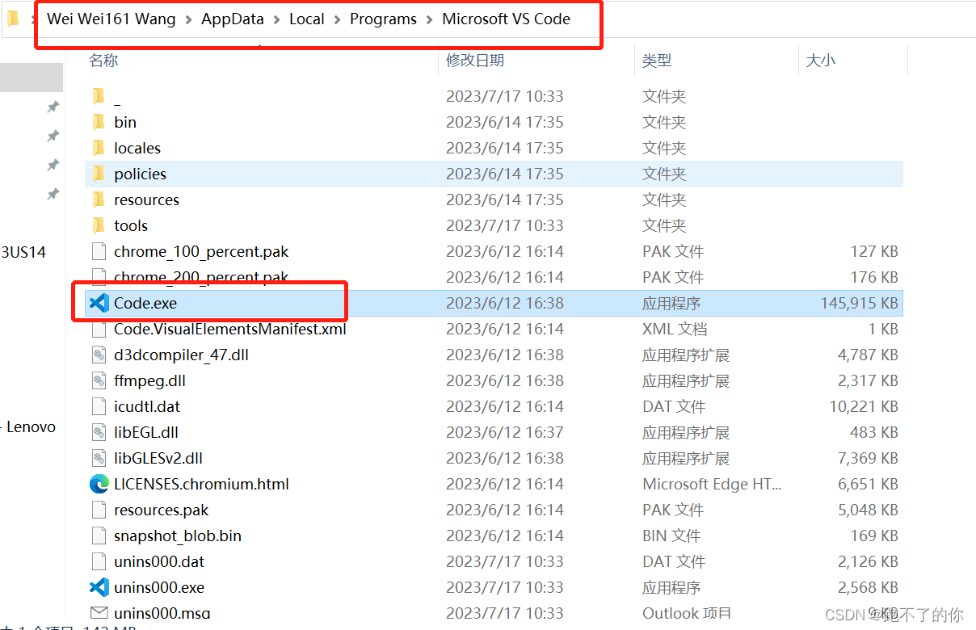The height and width of the screenshot is (630, 976).
Task: Click the folder icon at address bar start
Action: [13, 19]
